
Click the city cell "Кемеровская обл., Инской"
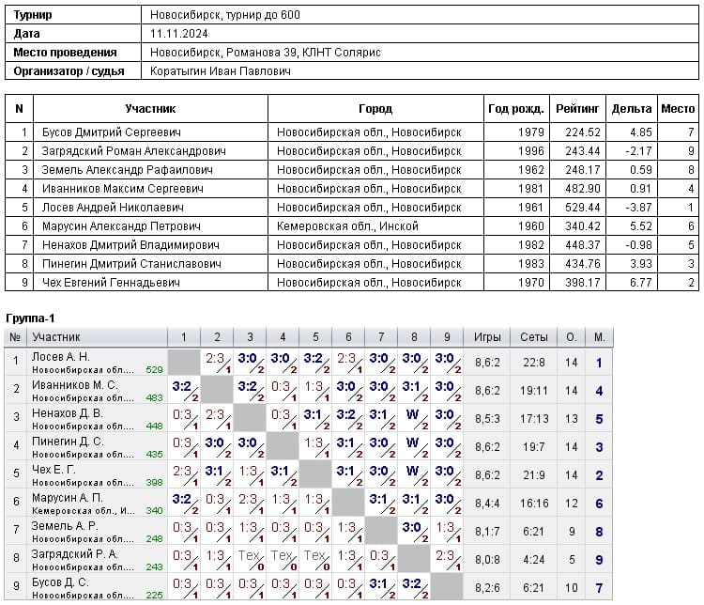[x=347, y=226]
